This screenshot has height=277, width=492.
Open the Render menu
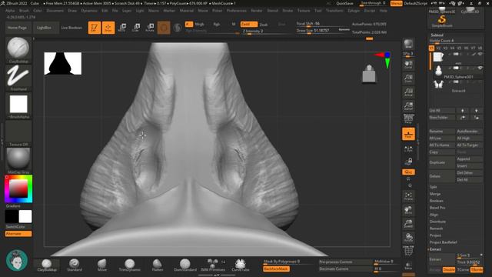[x=256, y=11]
